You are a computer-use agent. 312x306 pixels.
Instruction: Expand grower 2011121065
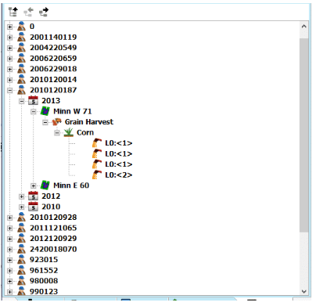(x=9, y=229)
